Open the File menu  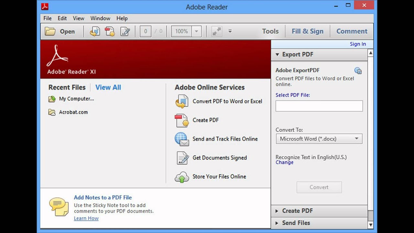[x=48, y=18]
